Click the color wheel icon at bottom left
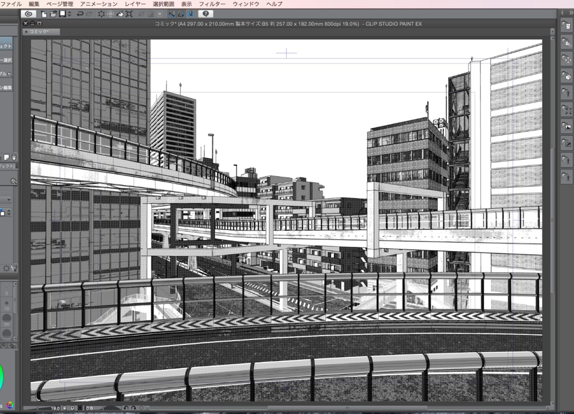 (10, 405)
